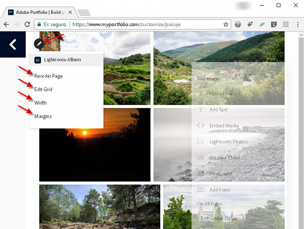Open Edit Global Styles
The image size is (304, 229).
[219, 218]
